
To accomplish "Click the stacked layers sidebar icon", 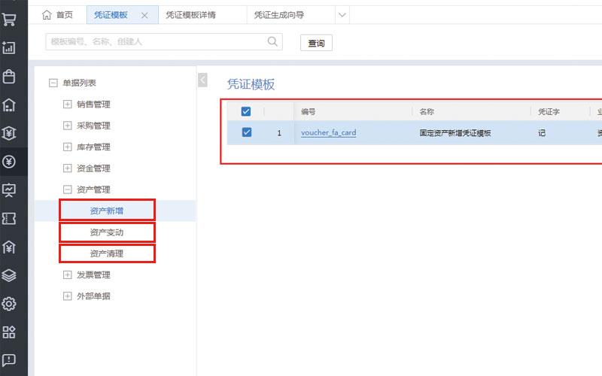I will coord(9,275).
